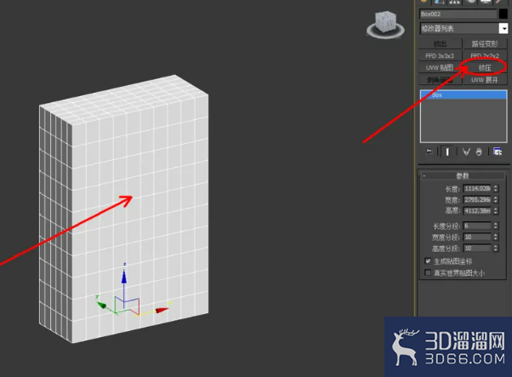
Task: Click the Make Unique icon
Action: tap(466, 151)
